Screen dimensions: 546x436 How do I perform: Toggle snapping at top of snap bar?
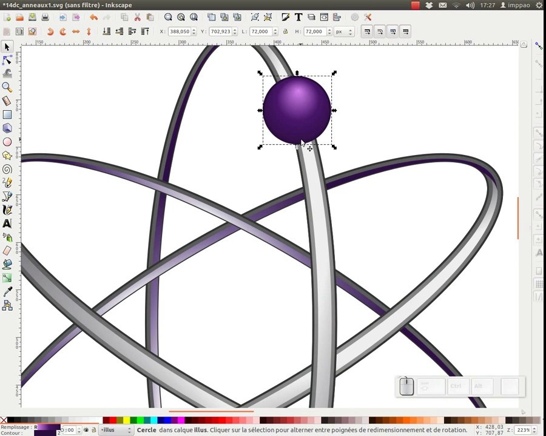539,46
